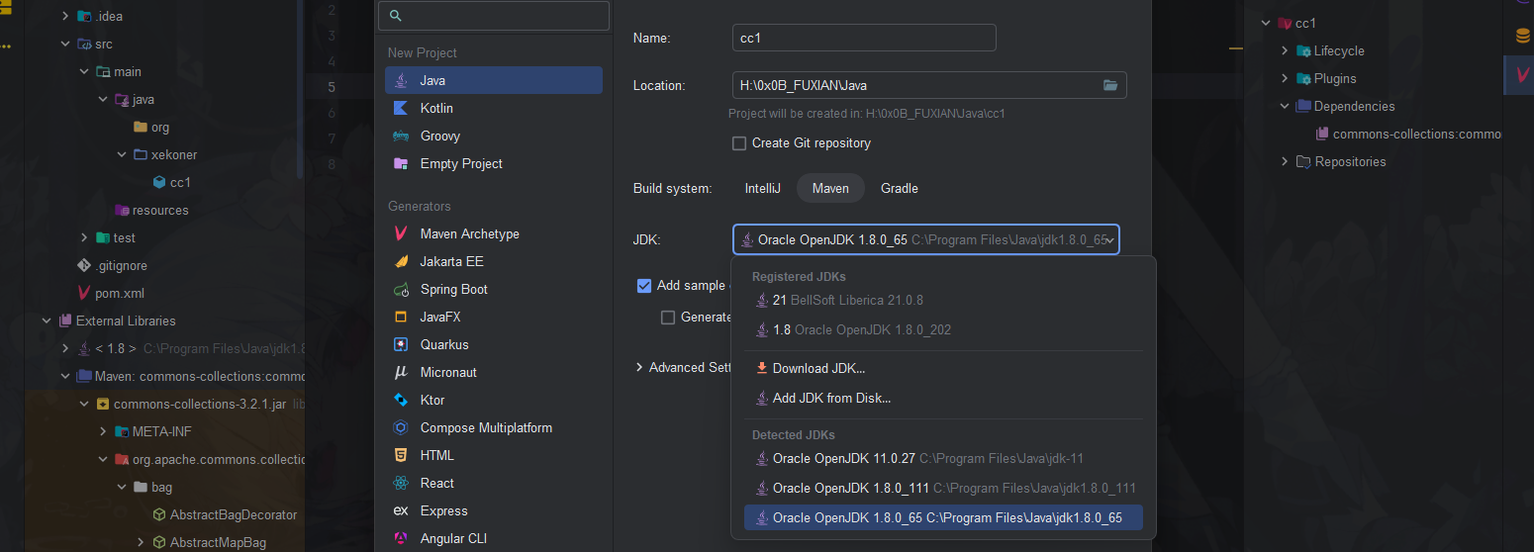The width and height of the screenshot is (1534, 552).
Task: Expand the .idea folder in project tree
Action: tap(65, 17)
